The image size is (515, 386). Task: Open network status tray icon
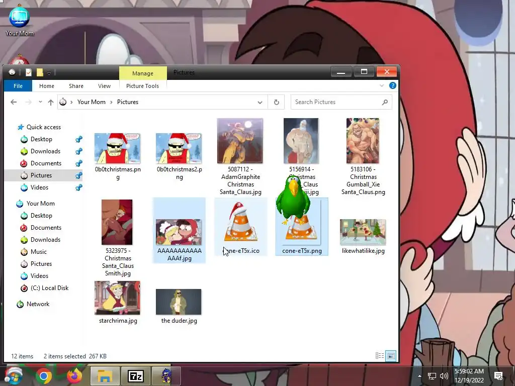(432, 376)
